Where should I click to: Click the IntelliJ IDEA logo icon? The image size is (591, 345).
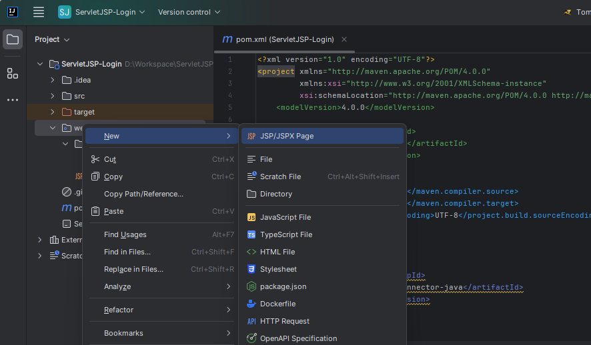[13, 12]
